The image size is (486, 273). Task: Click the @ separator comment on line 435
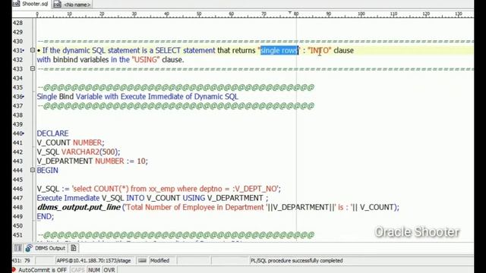[175, 87]
